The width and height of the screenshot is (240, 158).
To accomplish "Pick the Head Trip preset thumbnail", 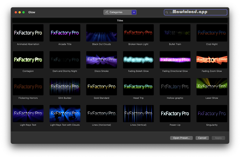I will click(138, 87).
